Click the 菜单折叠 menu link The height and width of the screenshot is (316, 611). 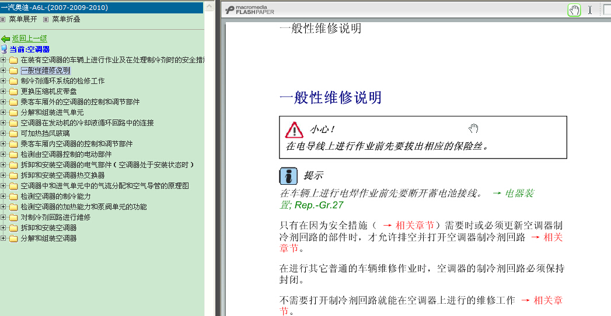point(67,19)
